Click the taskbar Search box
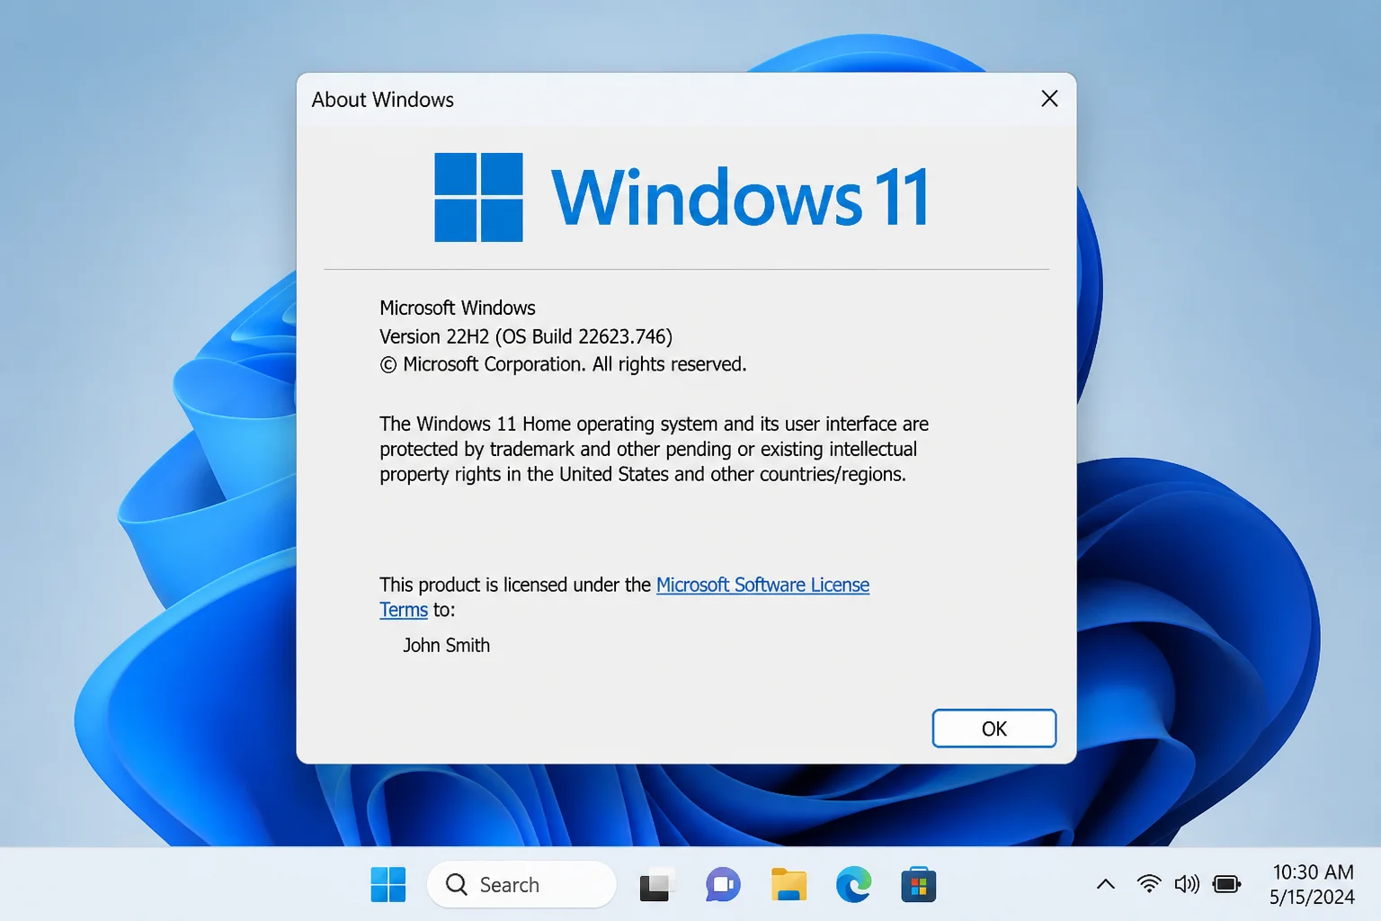This screenshot has height=921, width=1381. tap(521, 885)
